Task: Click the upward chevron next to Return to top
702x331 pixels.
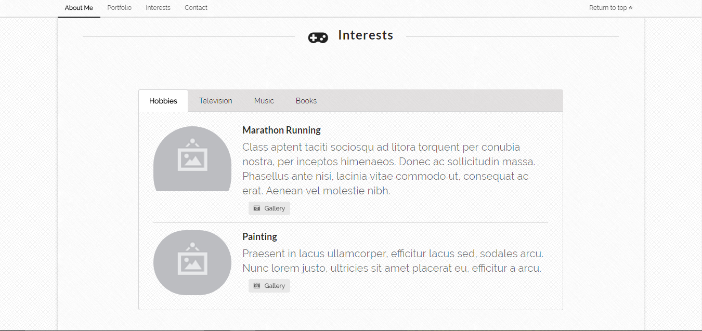Action: 631,8
